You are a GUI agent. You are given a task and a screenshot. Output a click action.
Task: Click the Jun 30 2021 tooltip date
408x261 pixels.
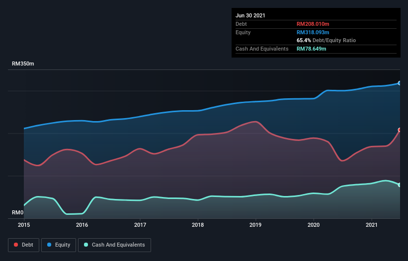coord(250,15)
